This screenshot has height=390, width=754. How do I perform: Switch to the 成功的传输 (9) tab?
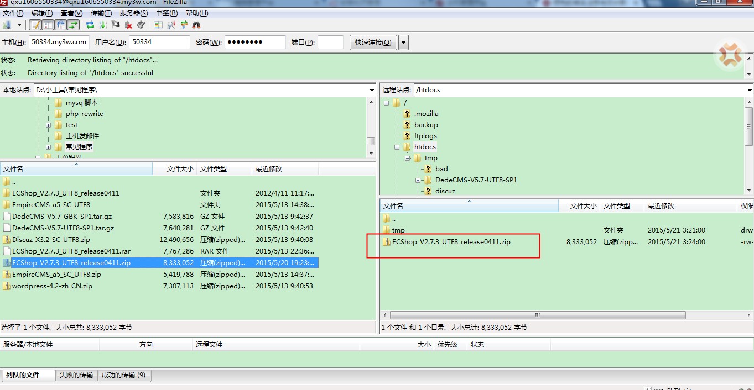[123, 375]
